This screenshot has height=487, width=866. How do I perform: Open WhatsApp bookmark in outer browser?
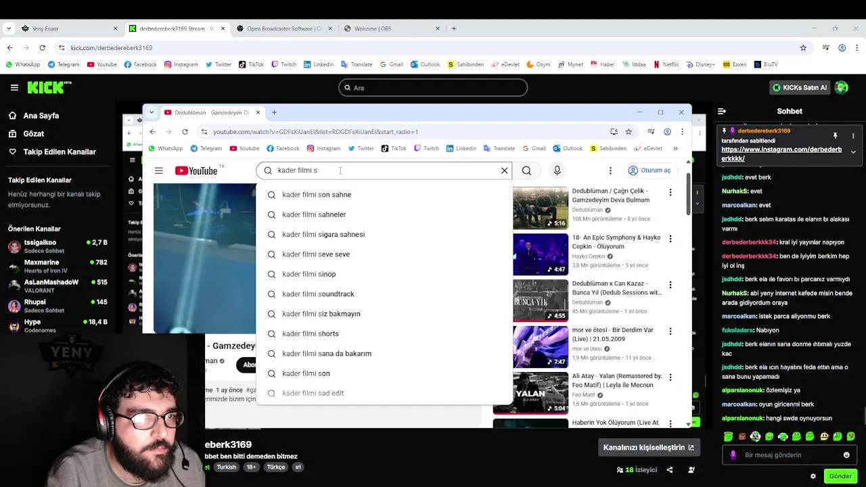coord(23,65)
